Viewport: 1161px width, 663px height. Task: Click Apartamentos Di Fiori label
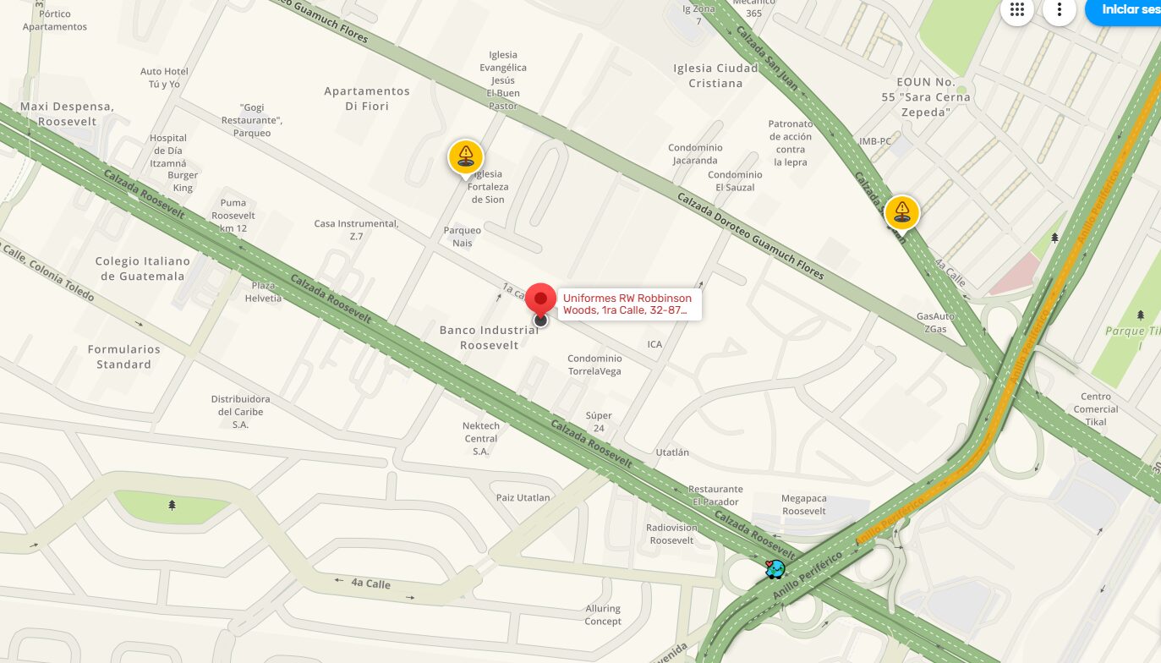(x=367, y=98)
